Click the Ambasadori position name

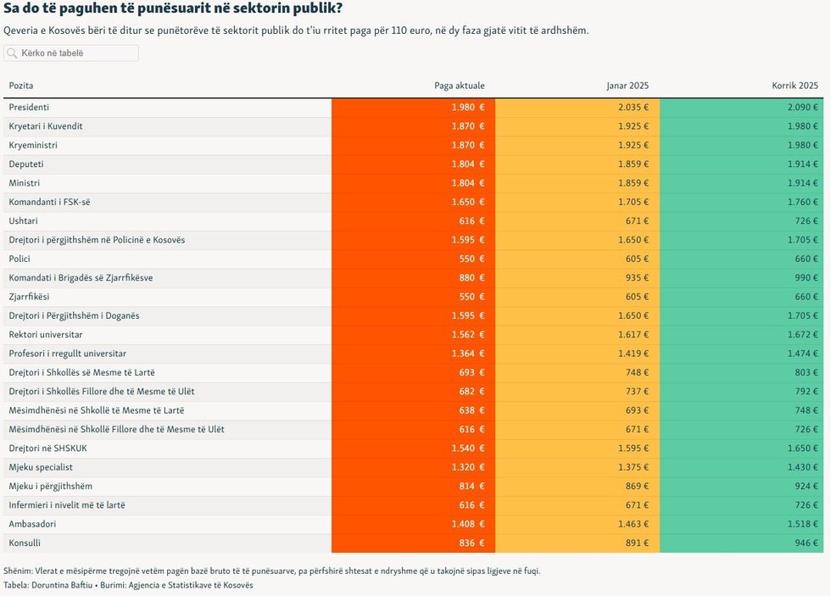point(32,524)
